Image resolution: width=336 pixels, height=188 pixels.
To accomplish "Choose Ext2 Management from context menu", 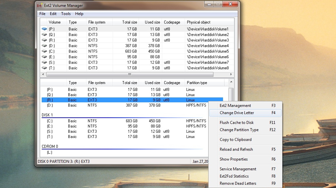I will tap(245, 105).
